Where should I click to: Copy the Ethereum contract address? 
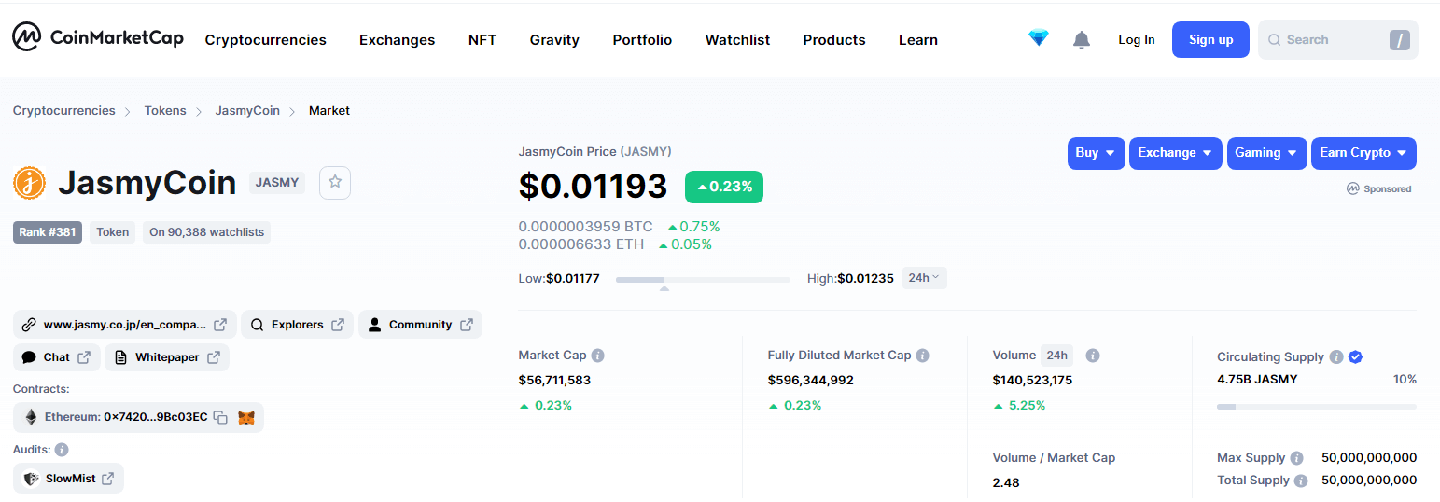220,418
